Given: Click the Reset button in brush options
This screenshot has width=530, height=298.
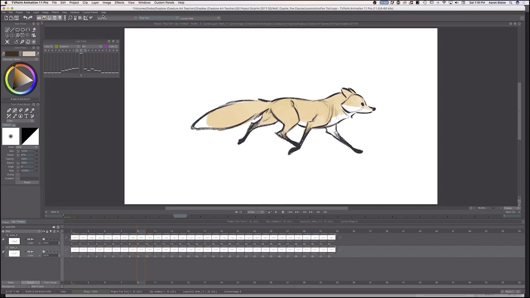Looking at the screenshot, I should coord(27,182).
